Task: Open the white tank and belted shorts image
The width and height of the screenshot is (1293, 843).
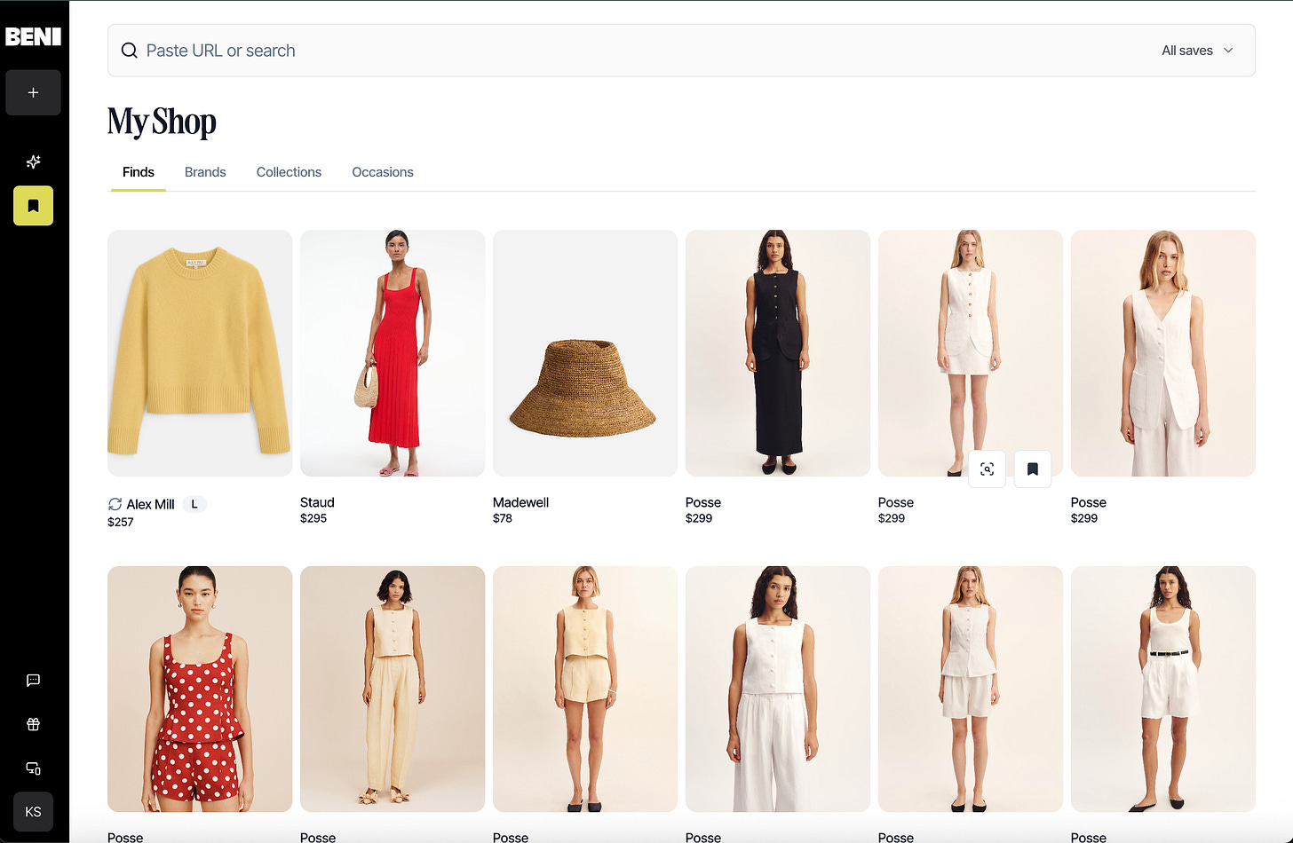Action: (1163, 689)
